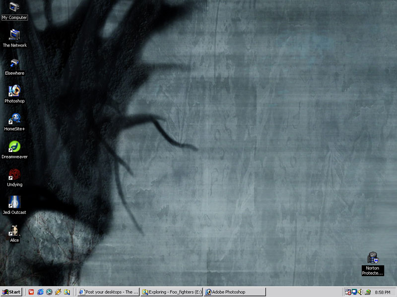Click the globe network tray icon
The image size is (397, 297).
(368, 292)
